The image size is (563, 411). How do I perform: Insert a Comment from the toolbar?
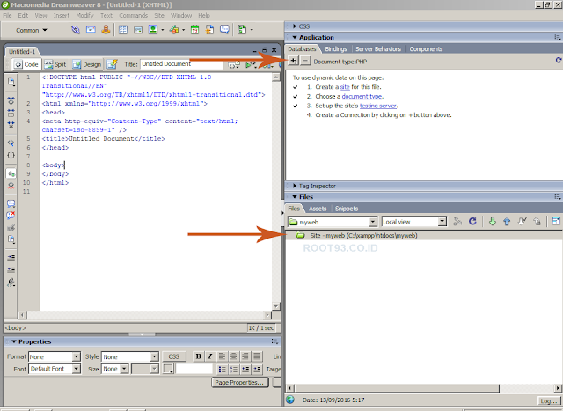click(x=225, y=30)
